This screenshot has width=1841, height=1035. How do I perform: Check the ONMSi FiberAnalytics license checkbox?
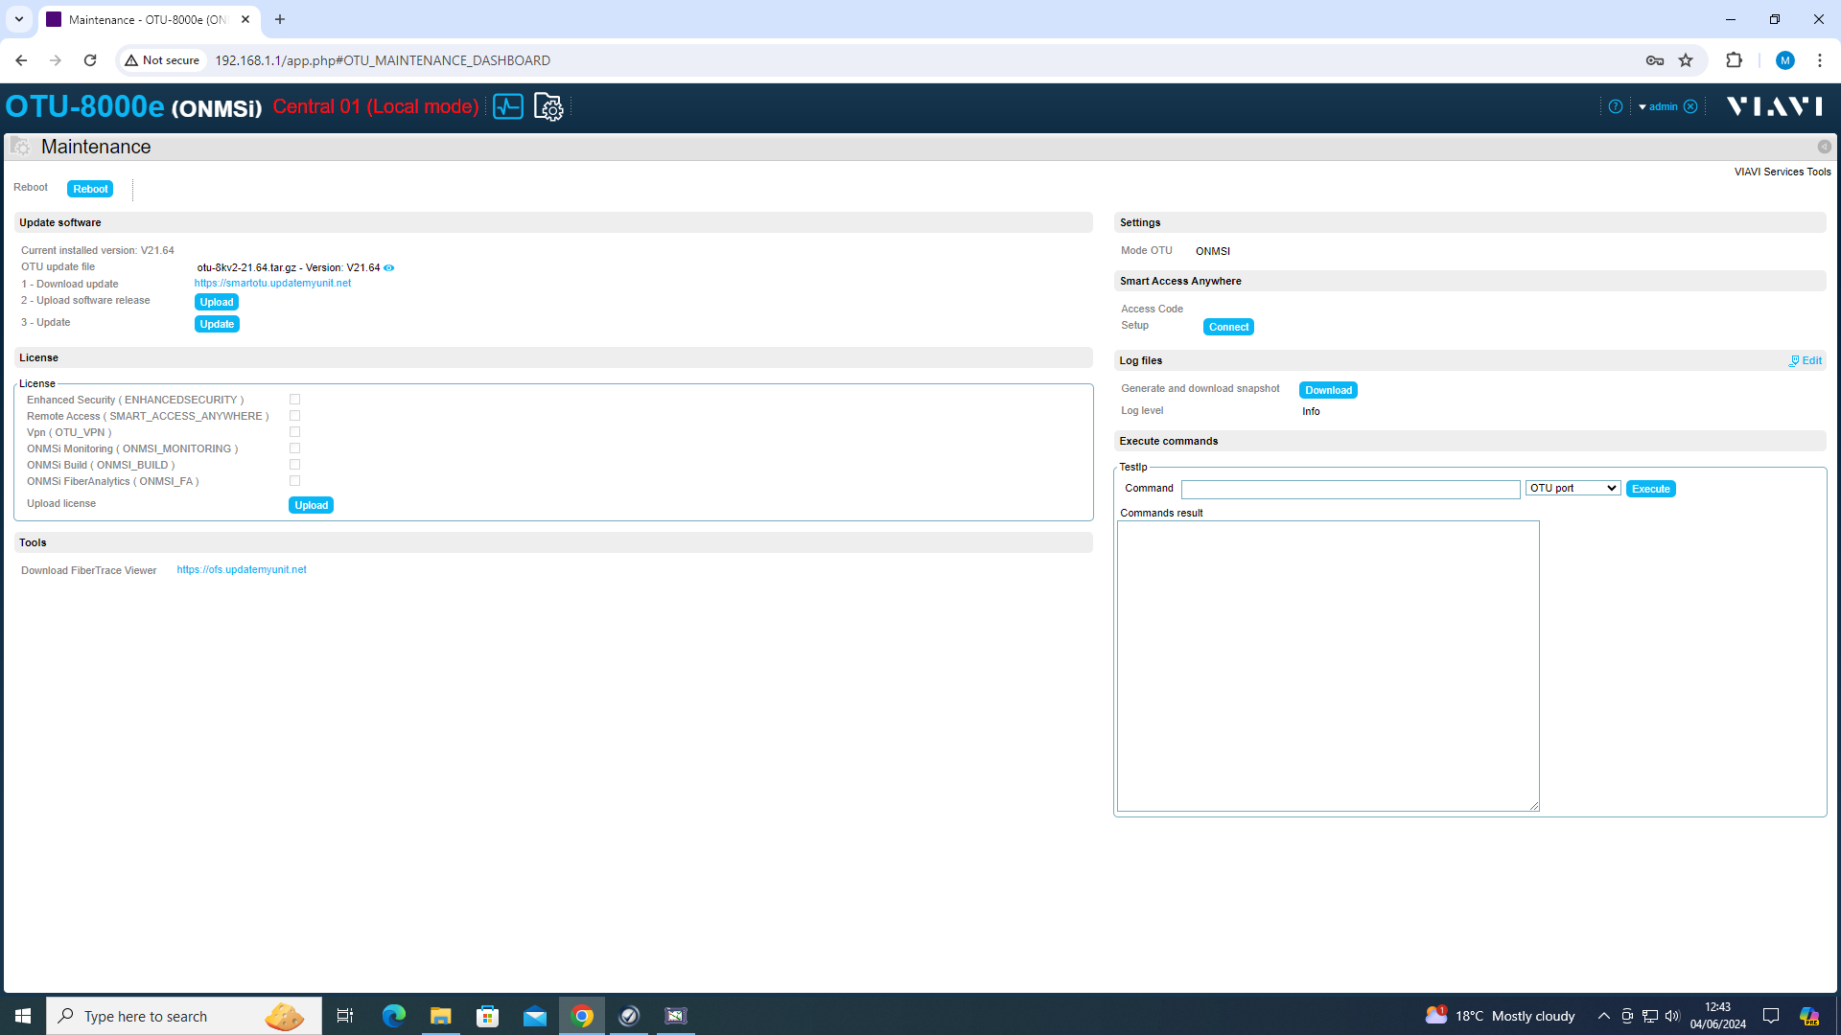tap(294, 481)
